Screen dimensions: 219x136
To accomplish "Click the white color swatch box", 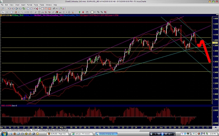I will point(92,12).
